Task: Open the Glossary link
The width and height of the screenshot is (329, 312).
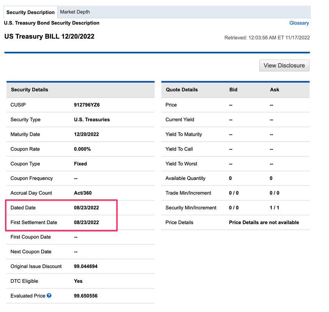Action: tap(299, 23)
